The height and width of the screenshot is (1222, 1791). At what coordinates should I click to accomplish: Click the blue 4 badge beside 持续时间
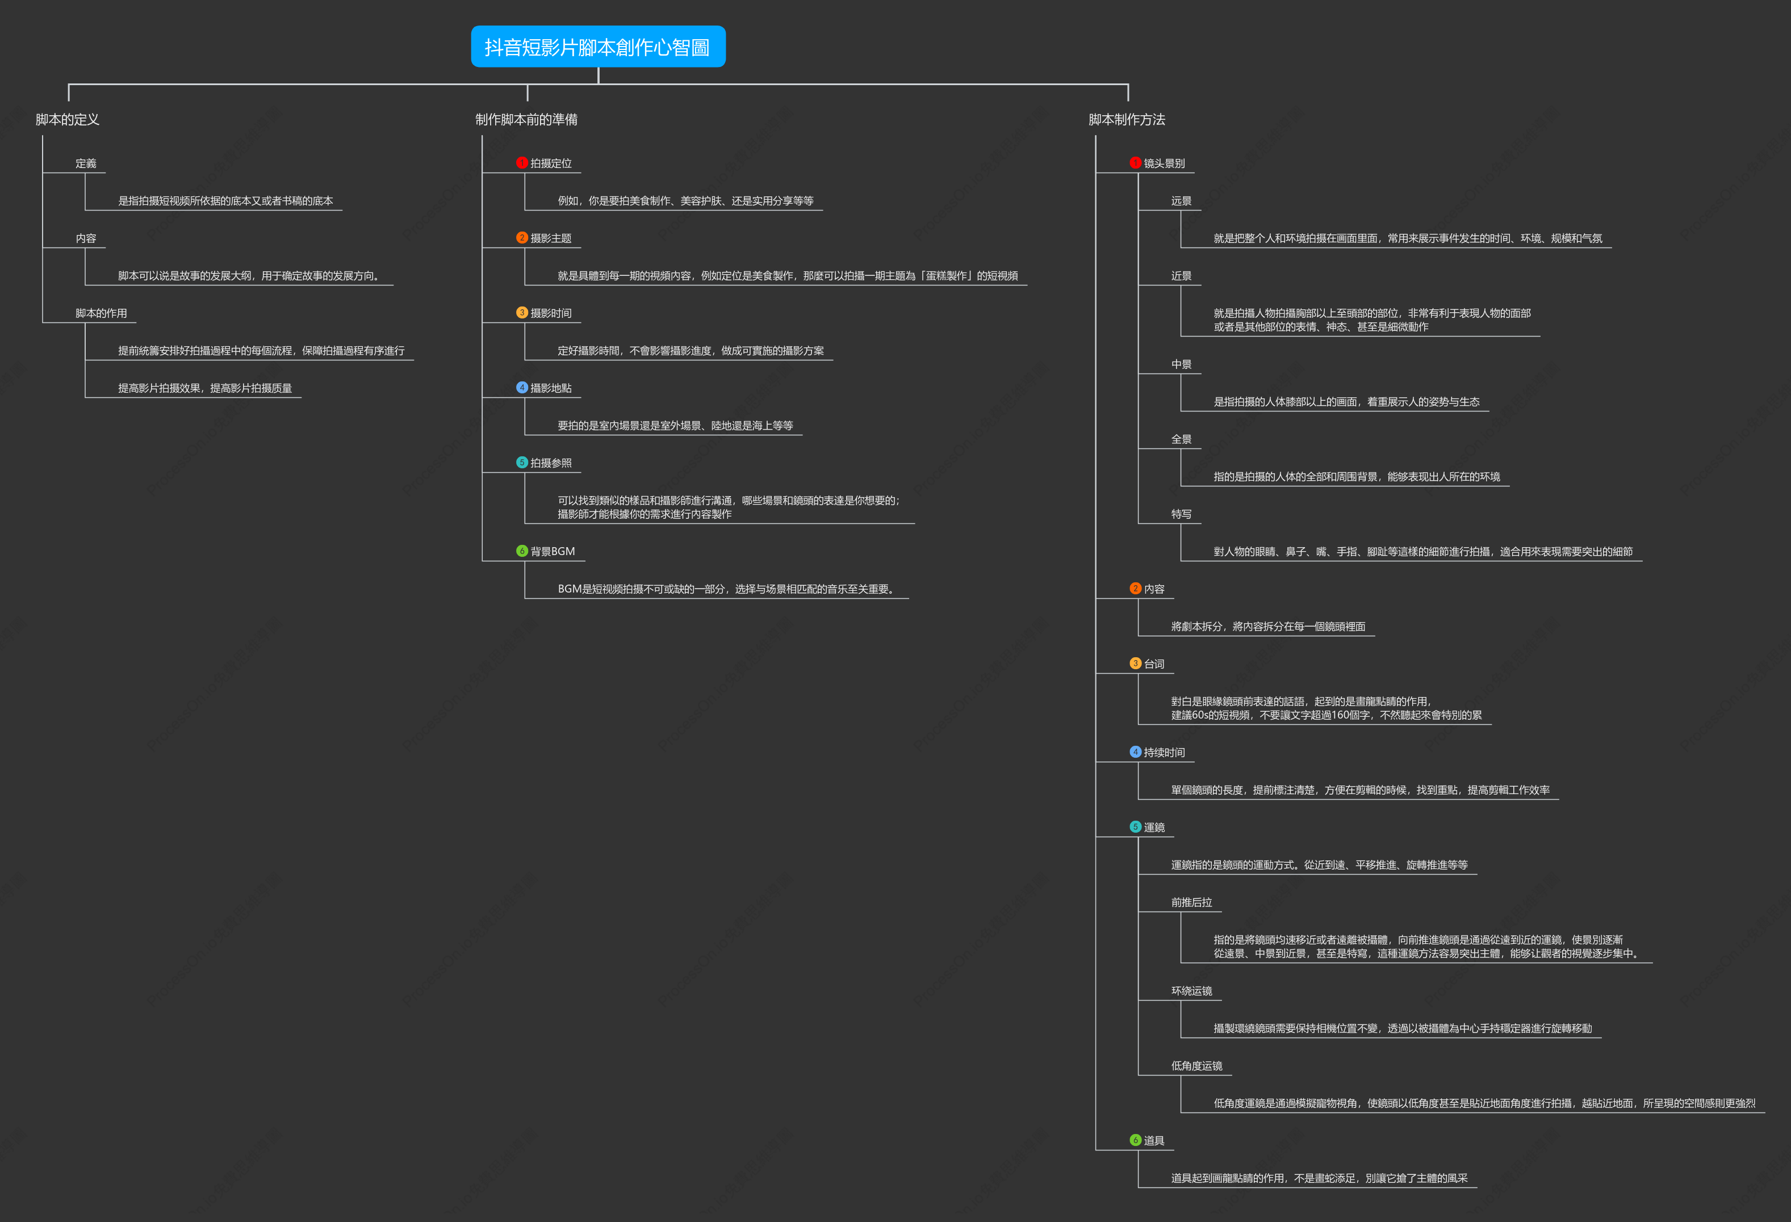coord(1135,751)
